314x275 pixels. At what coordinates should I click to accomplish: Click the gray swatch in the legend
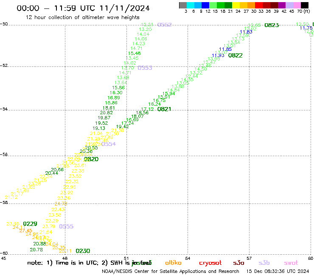pyautogui.click(x=183, y=5)
